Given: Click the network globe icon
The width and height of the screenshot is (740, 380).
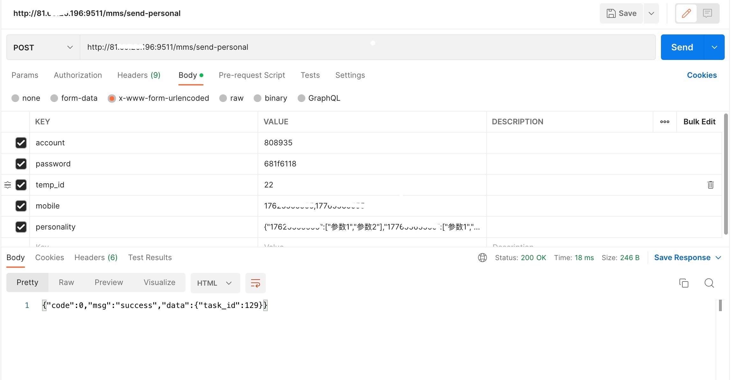Looking at the screenshot, I should pos(482,258).
